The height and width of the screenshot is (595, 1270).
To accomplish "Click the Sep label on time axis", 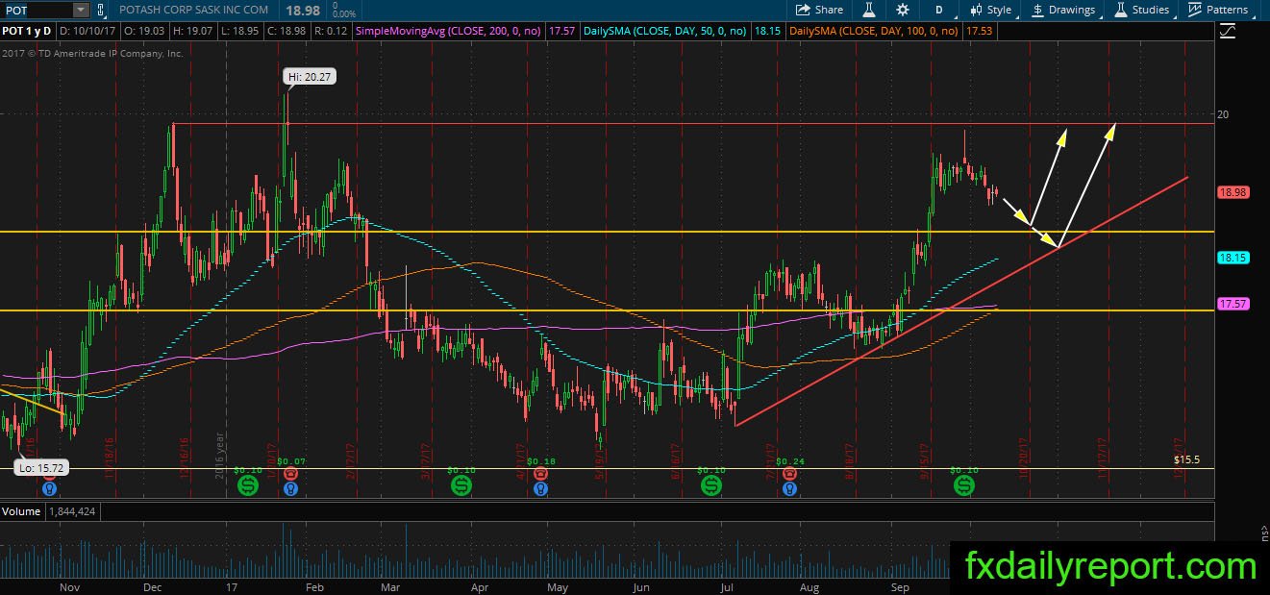I will 901,585.
